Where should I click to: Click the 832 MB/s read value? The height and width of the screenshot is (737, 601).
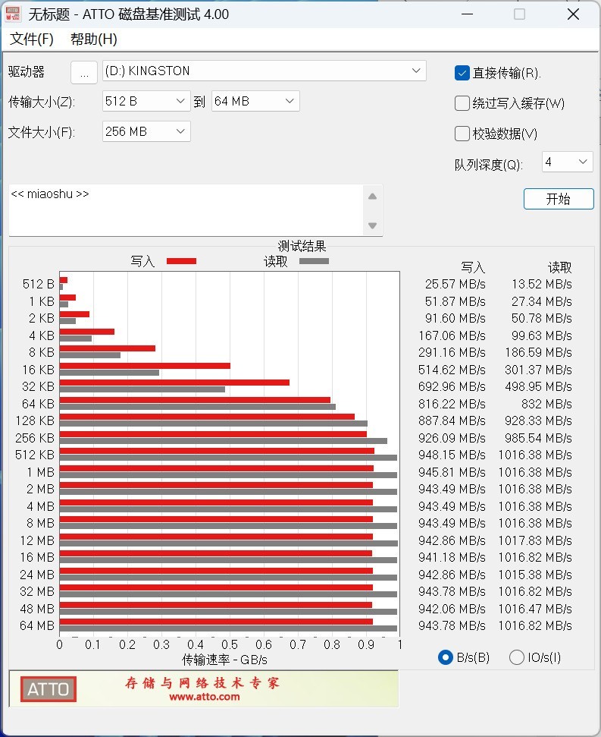[546, 404]
